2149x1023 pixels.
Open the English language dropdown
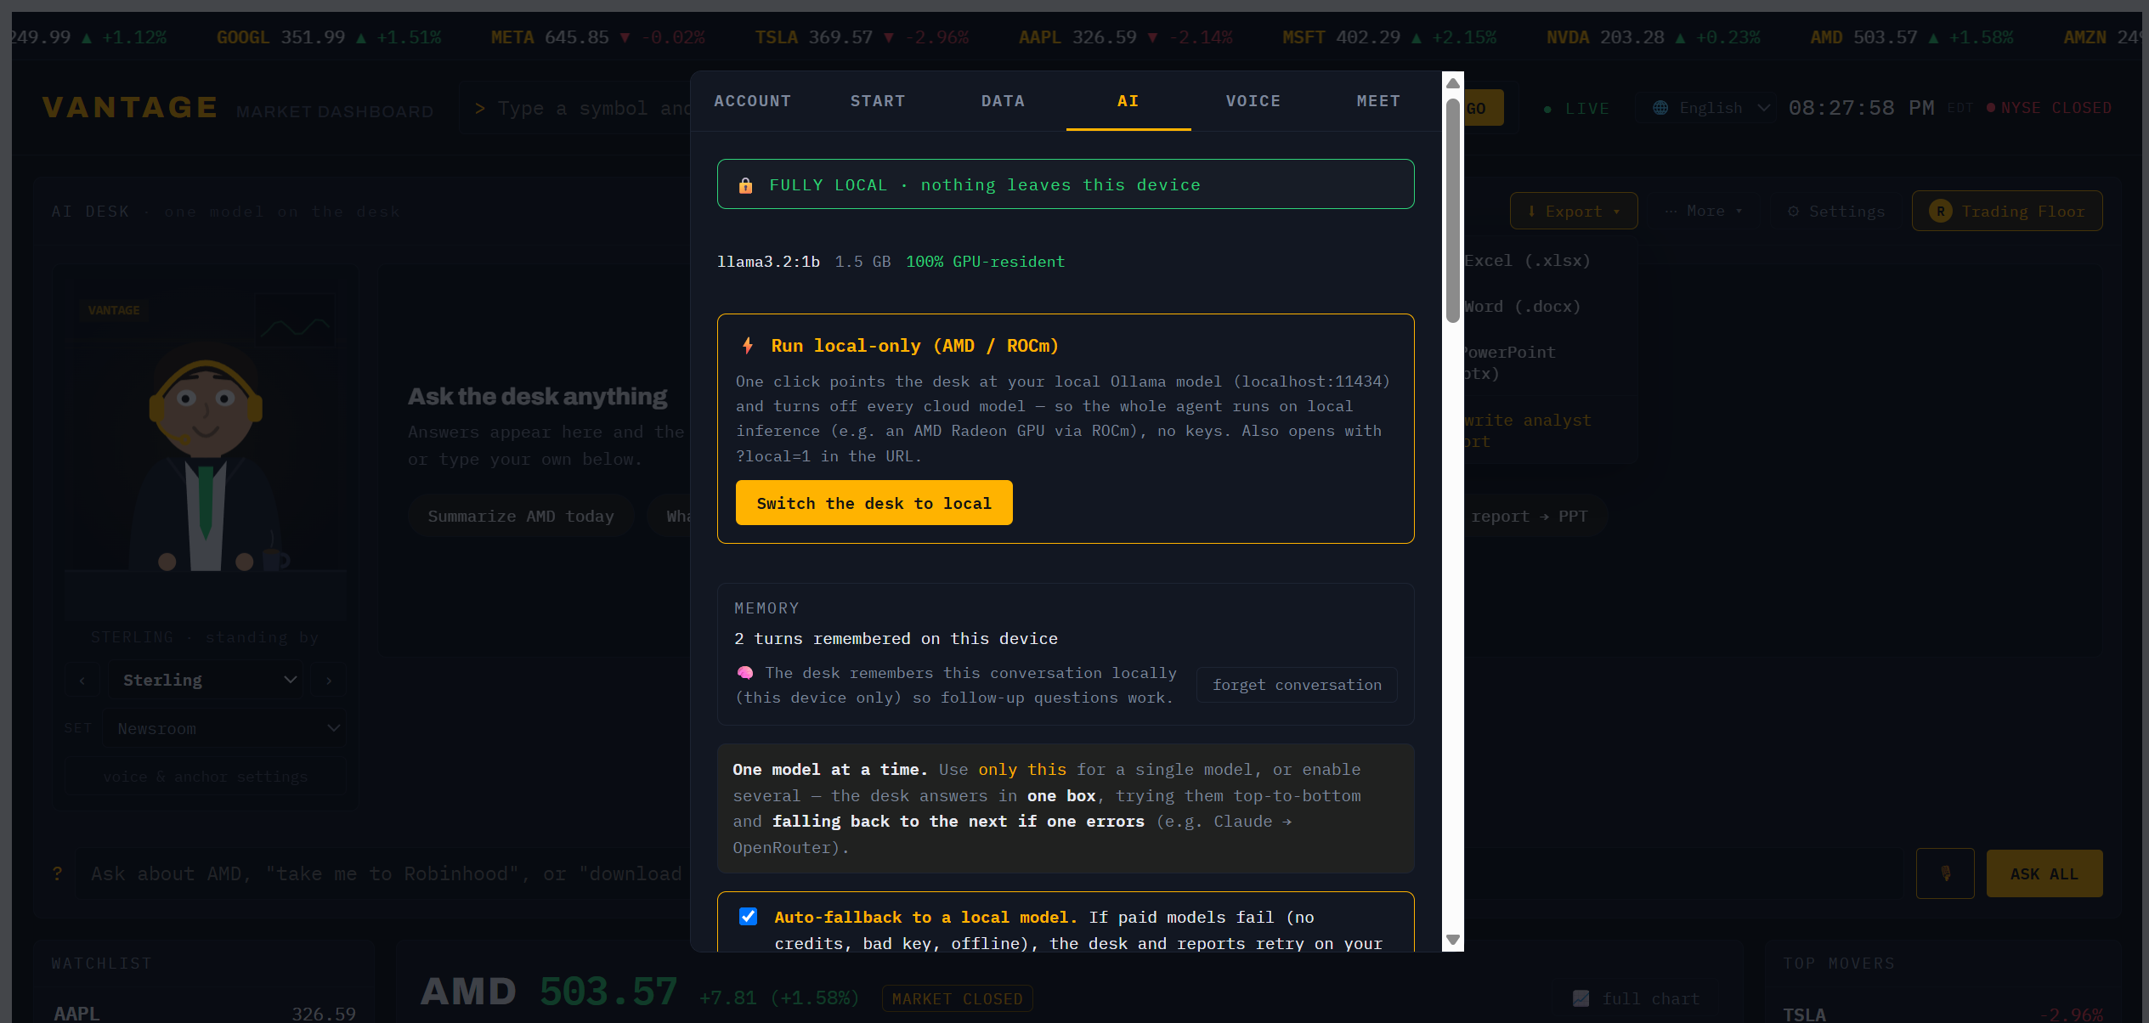tap(1706, 108)
